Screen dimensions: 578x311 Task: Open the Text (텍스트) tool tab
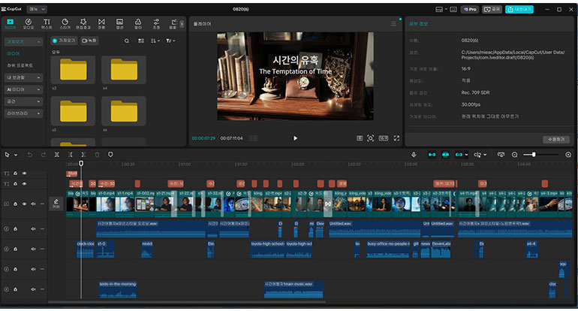point(47,24)
